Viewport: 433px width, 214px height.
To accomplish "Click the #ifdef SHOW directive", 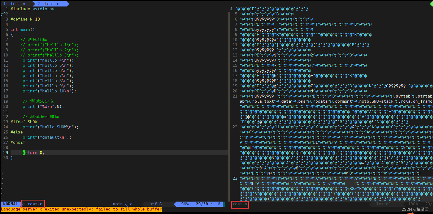I will pyautogui.click(x=24, y=122).
